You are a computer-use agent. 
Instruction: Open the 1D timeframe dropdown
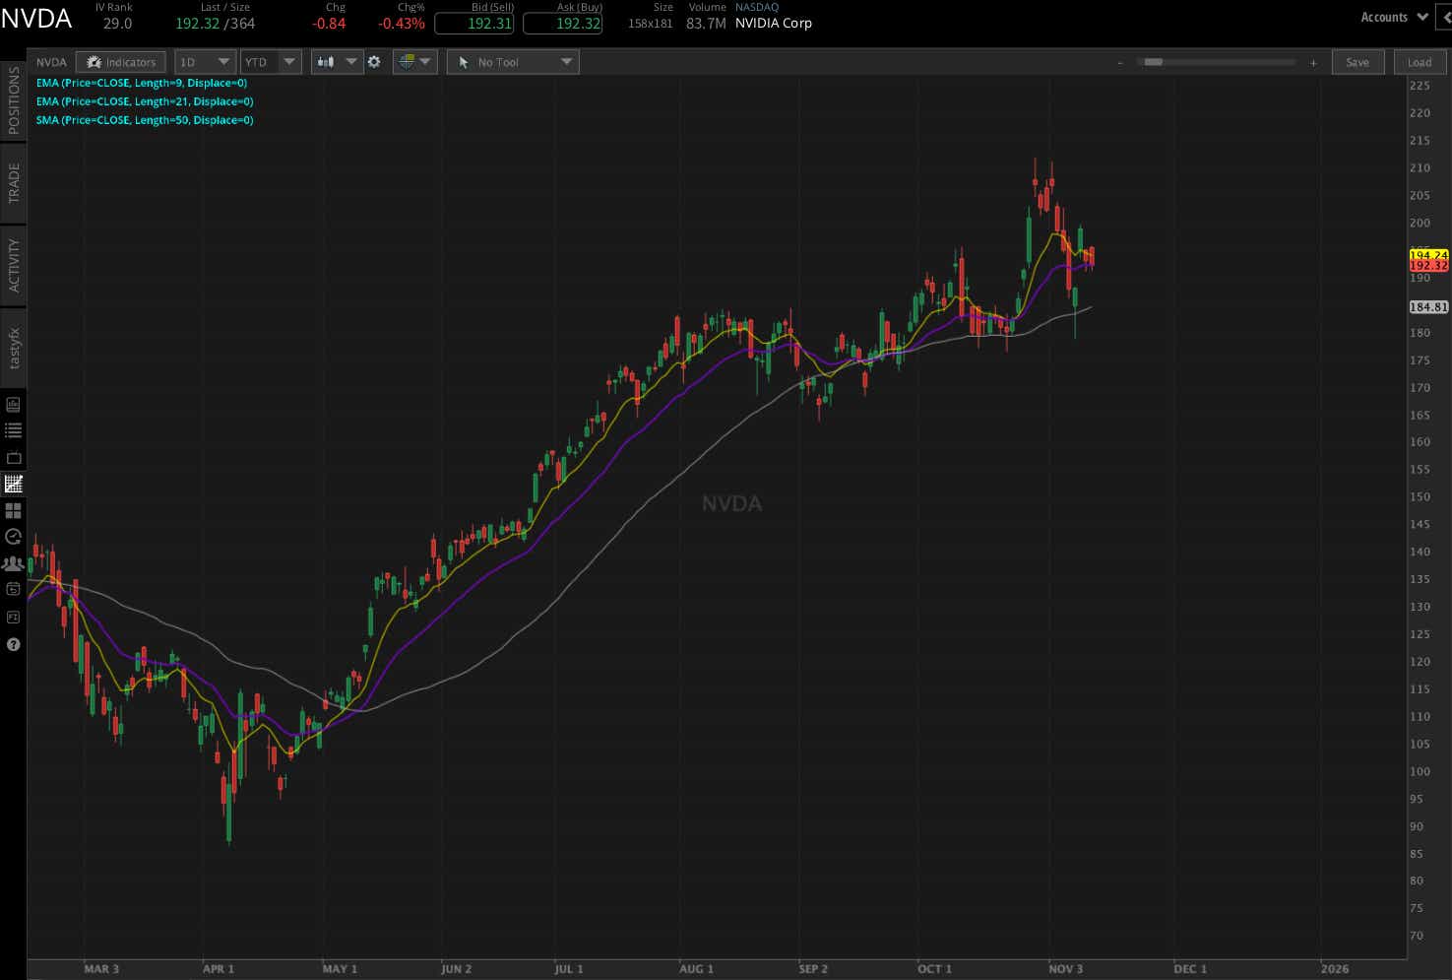[204, 61]
